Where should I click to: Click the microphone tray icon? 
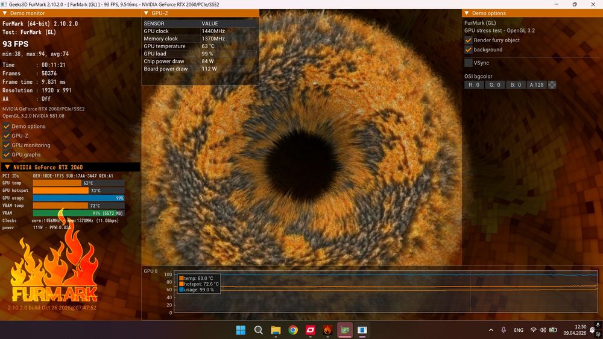[504, 330]
